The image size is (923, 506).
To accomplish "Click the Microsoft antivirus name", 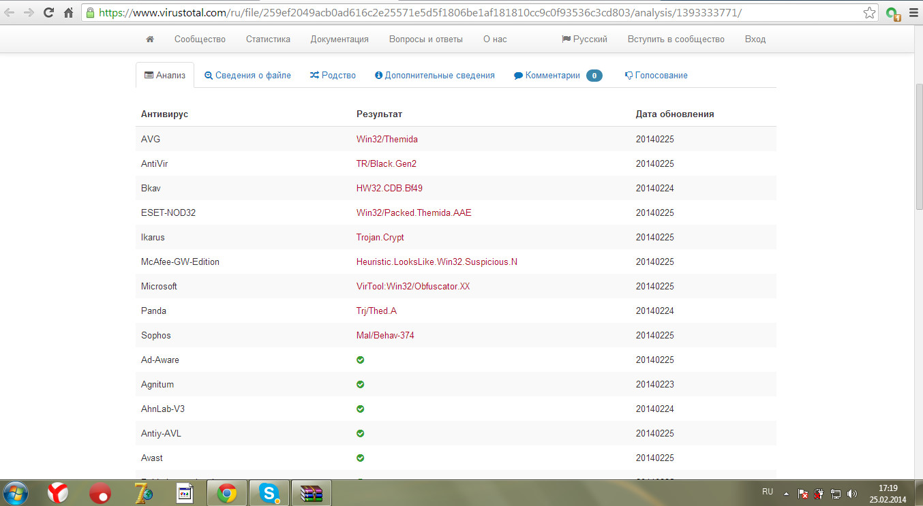I will (x=159, y=286).
